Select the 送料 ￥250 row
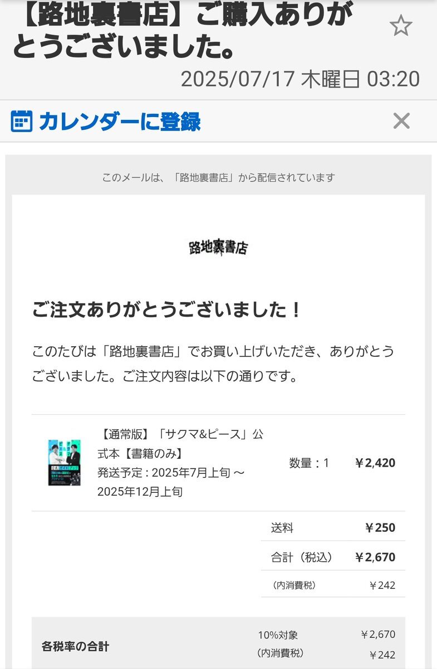 333,527
